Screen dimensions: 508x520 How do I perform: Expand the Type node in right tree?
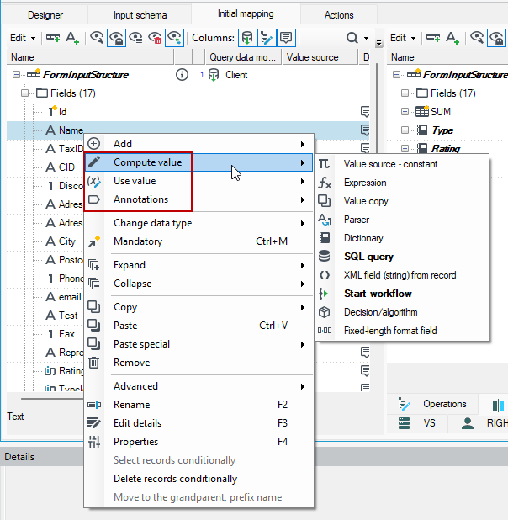click(x=405, y=130)
